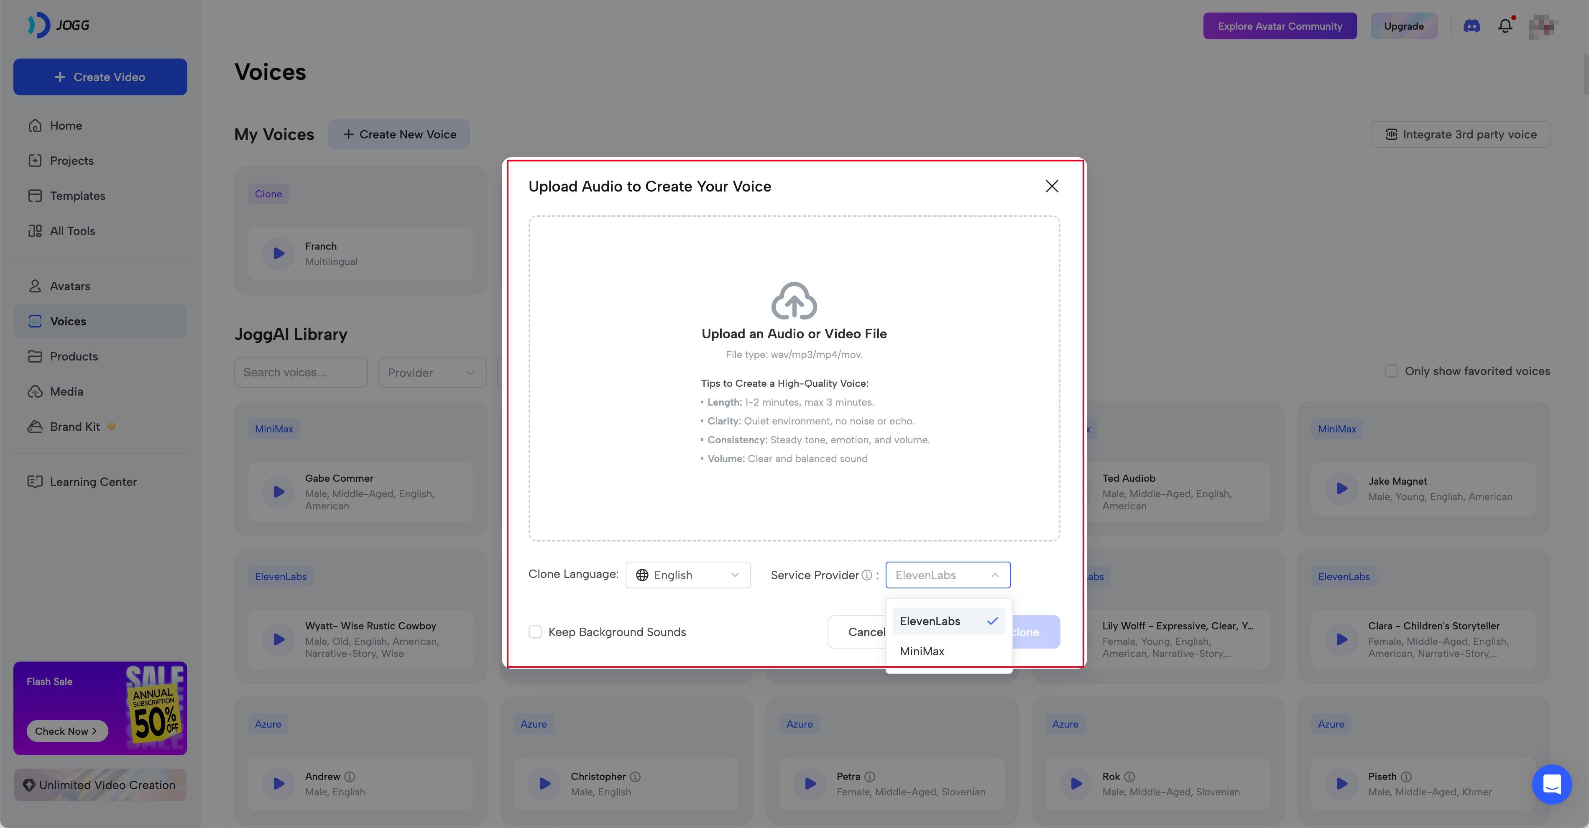Check Only show favorited voices

click(1391, 371)
